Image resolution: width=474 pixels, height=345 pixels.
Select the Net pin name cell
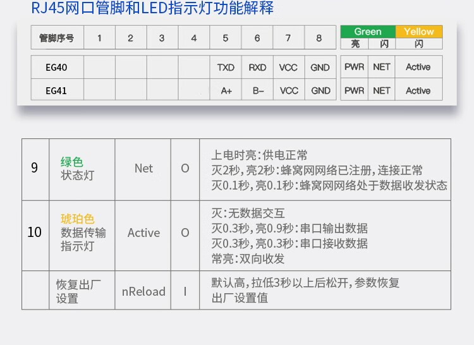(x=143, y=168)
